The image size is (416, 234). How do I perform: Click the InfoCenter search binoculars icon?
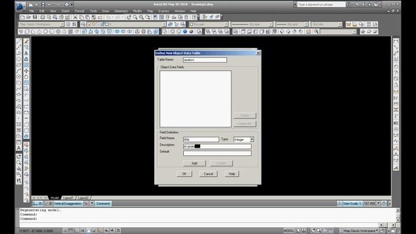click(x=348, y=5)
